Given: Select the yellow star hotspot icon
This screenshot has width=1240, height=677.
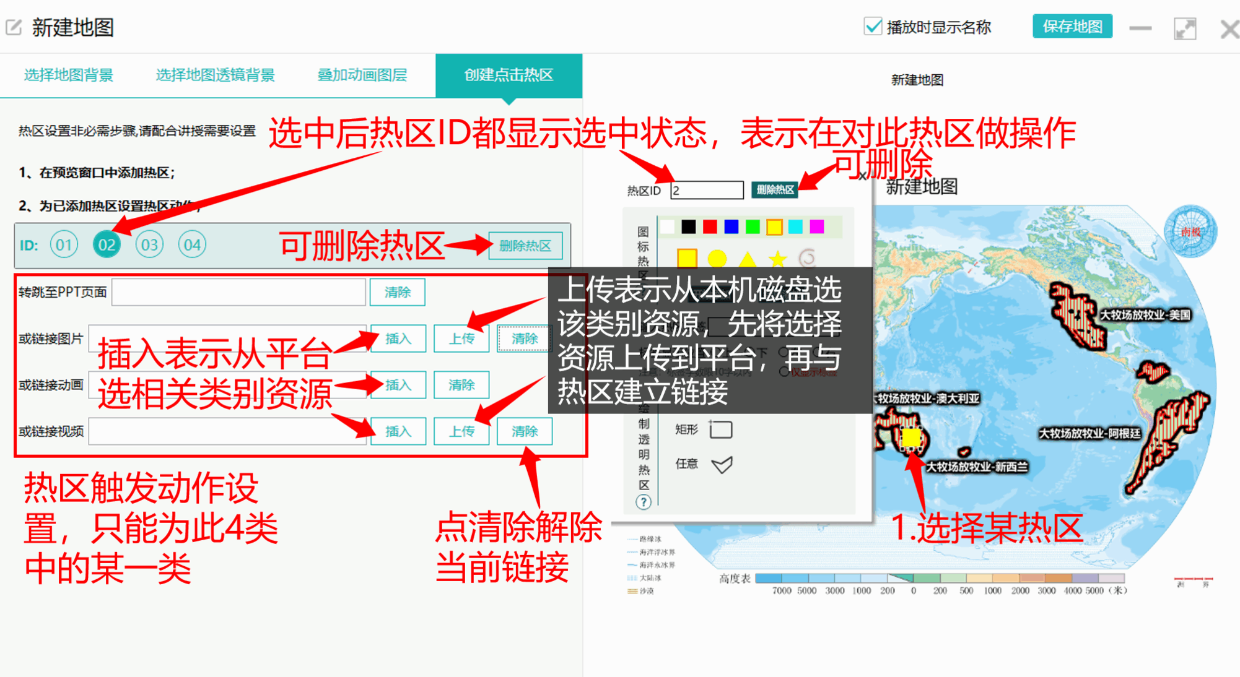Looking at the screenshot, I should [777, 258].
